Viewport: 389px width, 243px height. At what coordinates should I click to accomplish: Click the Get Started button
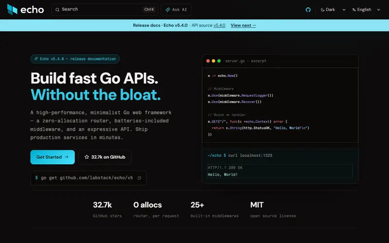click(53, 157)
